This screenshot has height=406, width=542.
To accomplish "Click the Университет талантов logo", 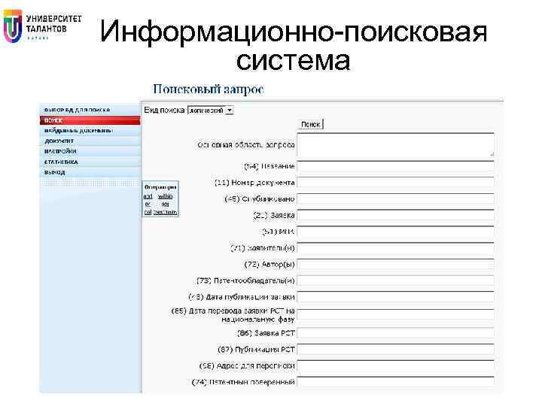I will [x=42, y=26].
